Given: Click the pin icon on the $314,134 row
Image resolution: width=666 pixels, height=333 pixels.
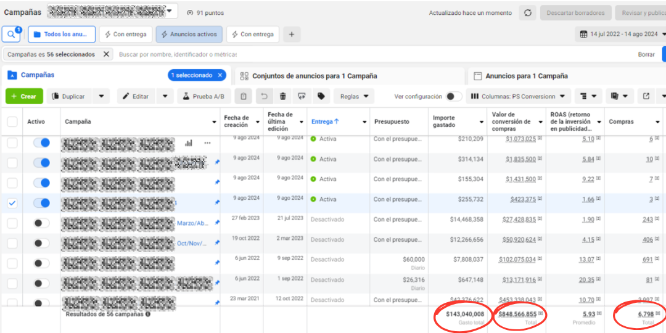Looking at the screenshot, I should click(x=218, y=162).
